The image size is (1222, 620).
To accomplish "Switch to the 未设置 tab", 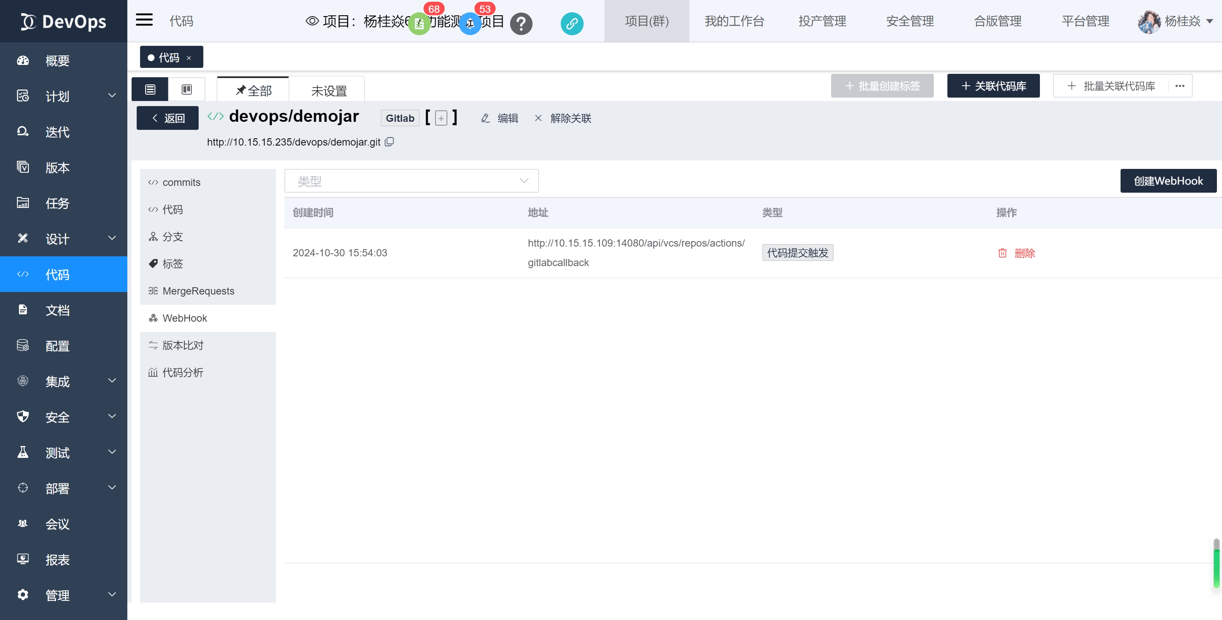I will click(328, 90).
